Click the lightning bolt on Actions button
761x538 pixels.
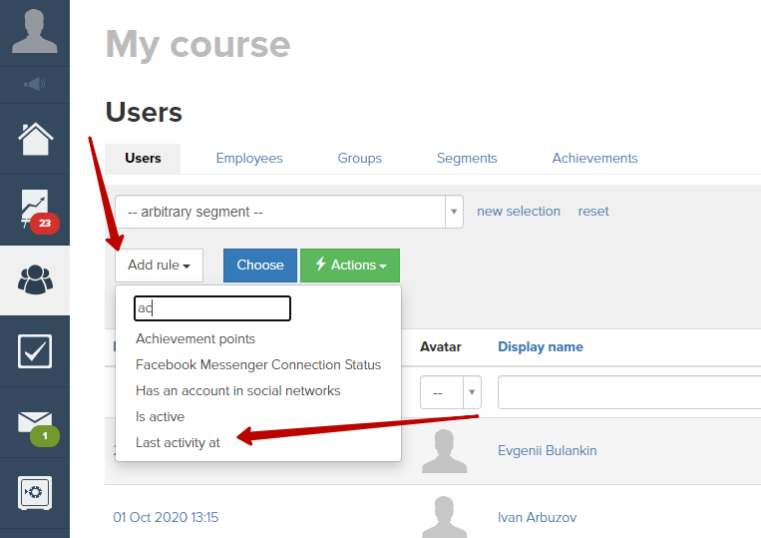pos(320,265)
